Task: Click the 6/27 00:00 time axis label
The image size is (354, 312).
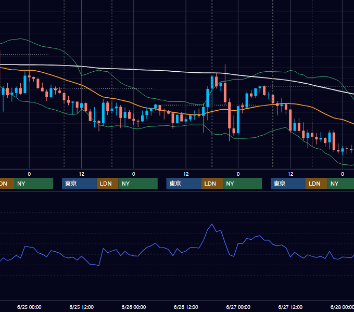Action: pyautogui.click(x=238, y=307)
